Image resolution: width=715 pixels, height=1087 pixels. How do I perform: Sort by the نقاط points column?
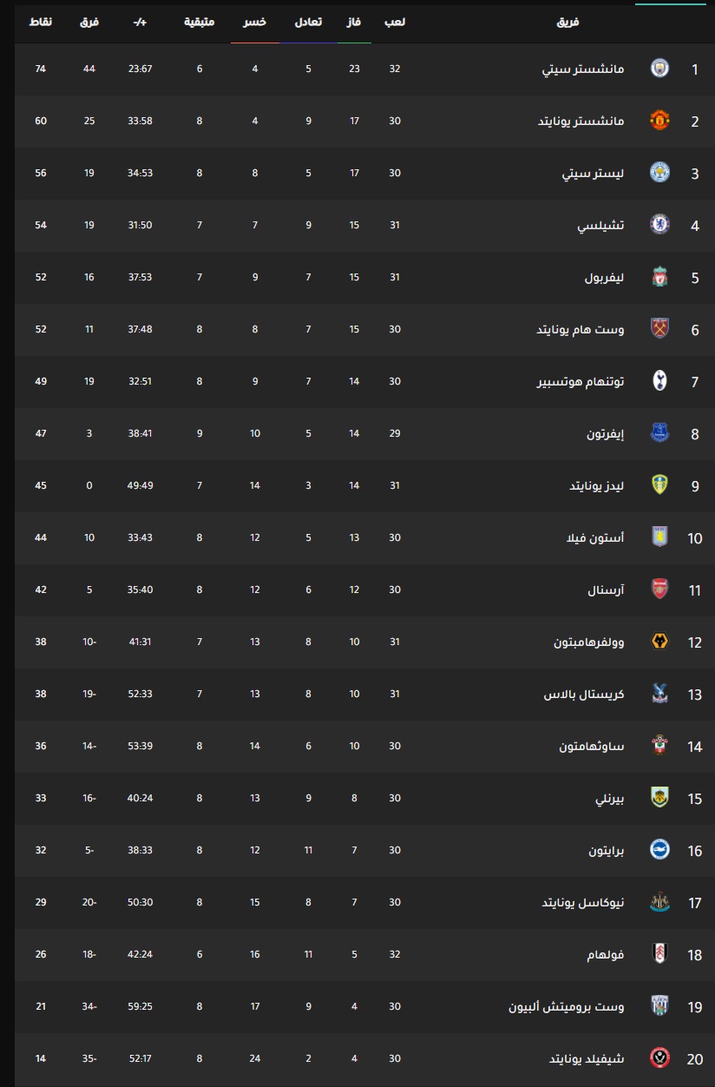41,21
